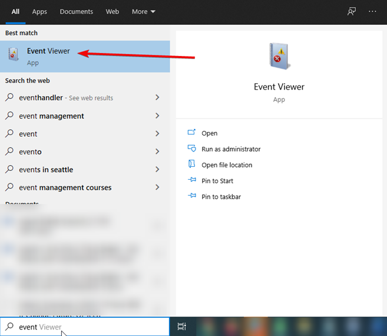Expand the event management suggestion arrow

pos(157,116)
